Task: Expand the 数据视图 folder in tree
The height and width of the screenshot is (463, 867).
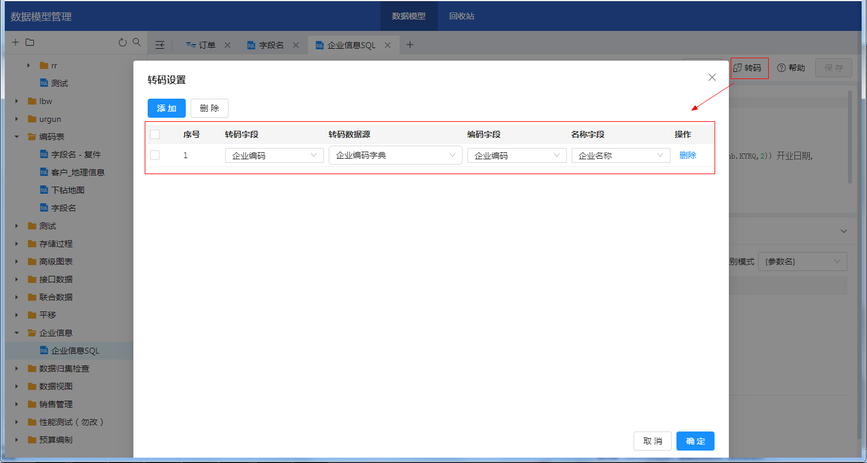Action: pos(17,386)
